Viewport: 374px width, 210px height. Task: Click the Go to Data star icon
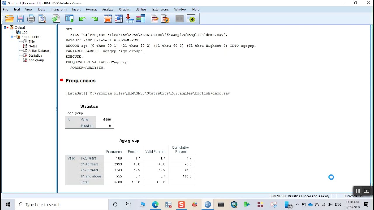(x=108, y=19)
